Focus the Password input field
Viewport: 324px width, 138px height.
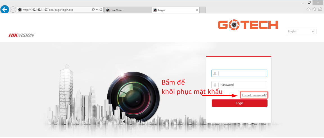tap(239, 85)
